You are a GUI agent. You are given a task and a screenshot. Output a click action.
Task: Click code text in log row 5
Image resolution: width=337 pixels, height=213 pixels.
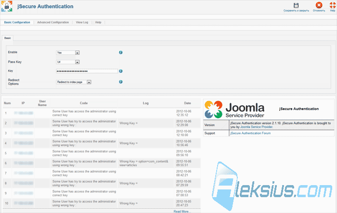click(84, 153)
